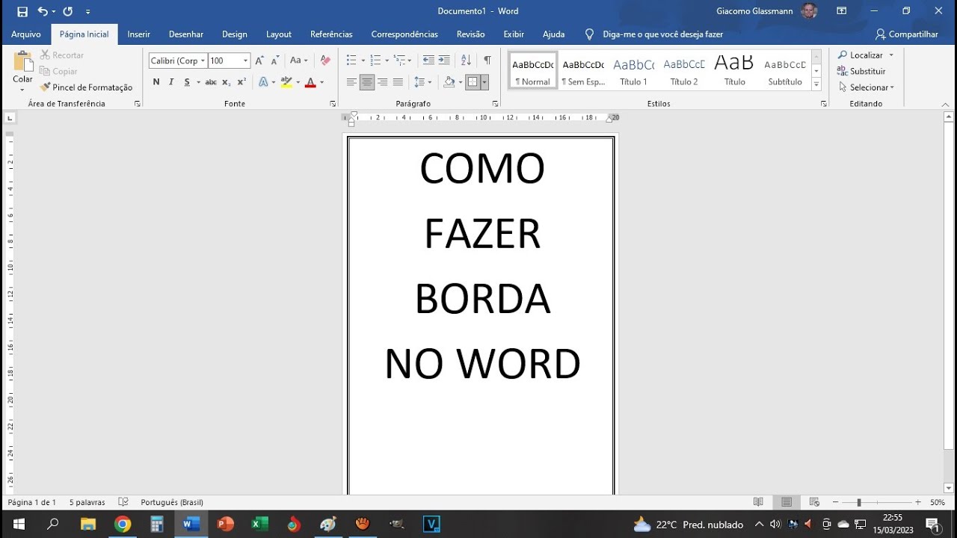Decrease paragraph indent

(x=428, y=61)
